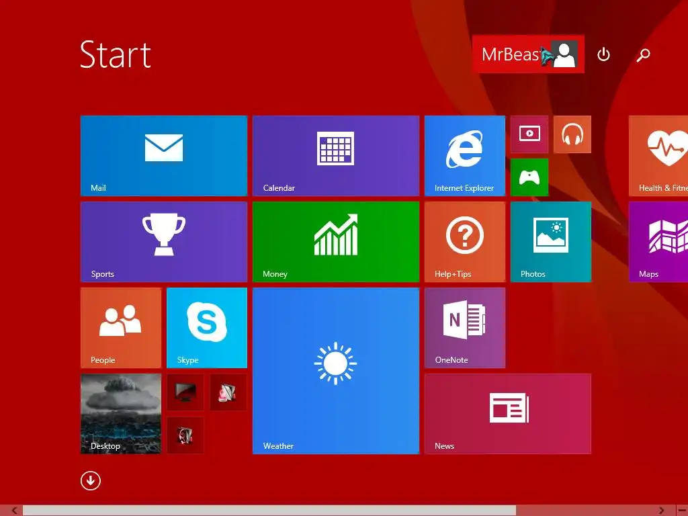
Task: Open the OneNote tile
Action: click(465, 328)
